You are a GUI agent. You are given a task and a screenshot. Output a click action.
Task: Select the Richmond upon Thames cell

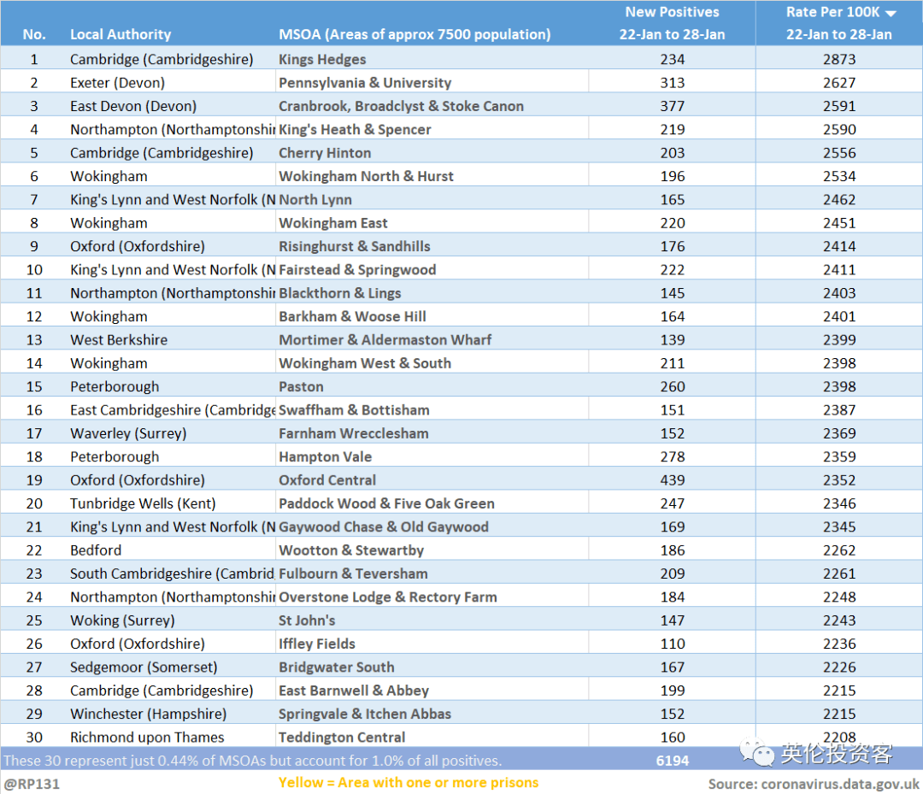(147, 738)
